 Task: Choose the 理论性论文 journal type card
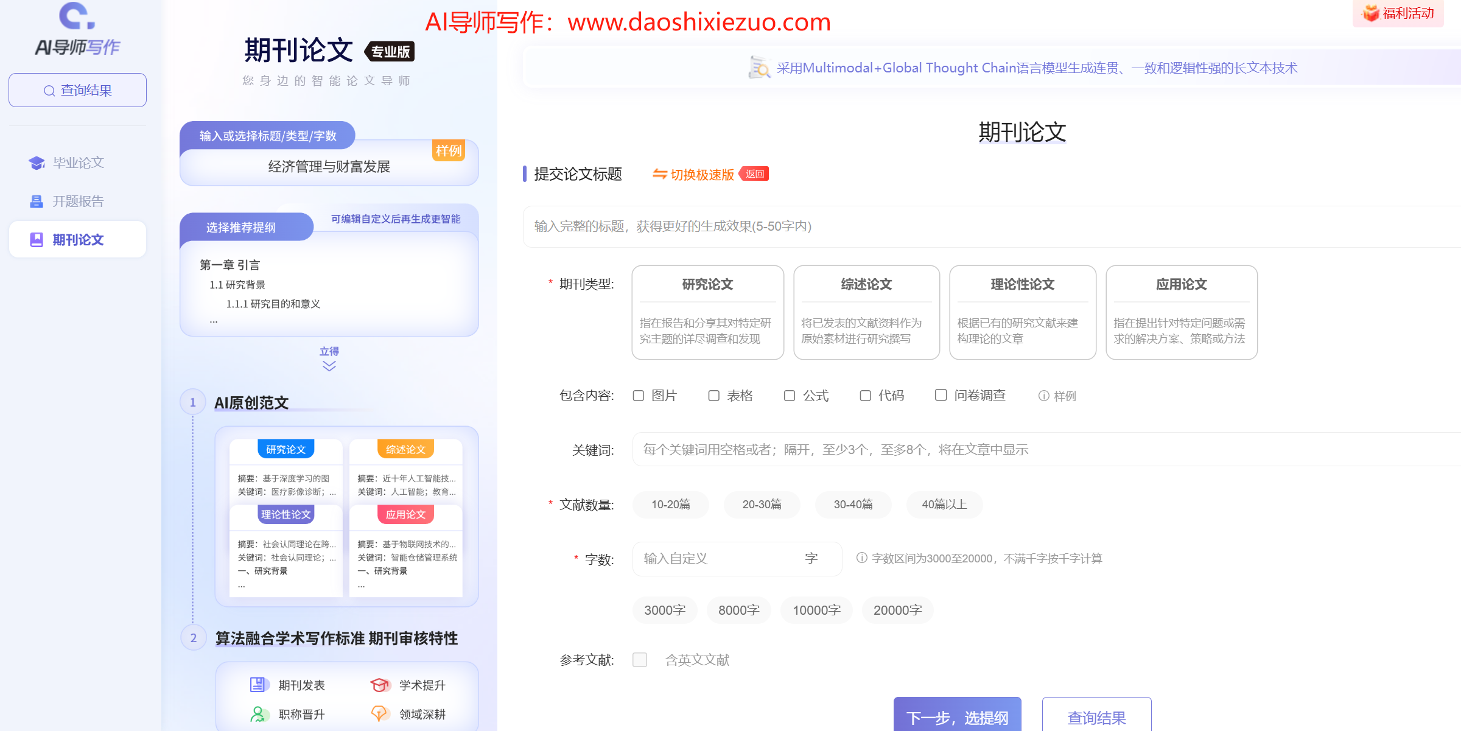pyautogui.click(x=1023, y=312)
